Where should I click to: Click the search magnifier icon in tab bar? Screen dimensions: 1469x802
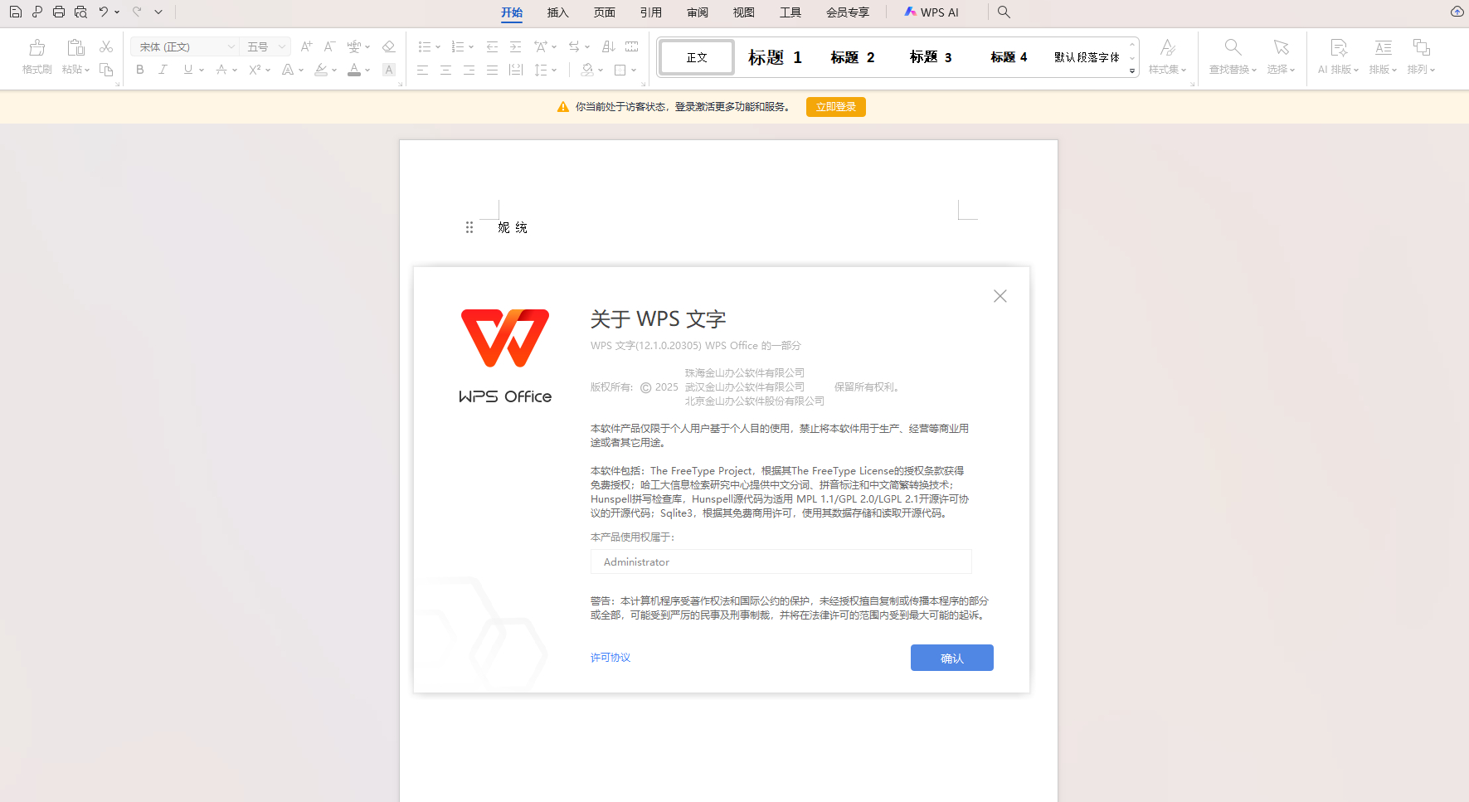pyautogui.click(x=1004, y=12)
